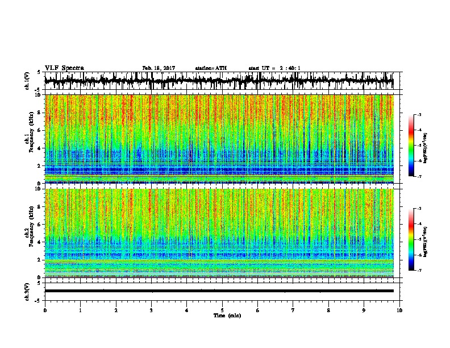Click the 'ch.1(V)' axis label
This screenshot has height=348, width=450.
pyautogui.click(x=27, y=81)
